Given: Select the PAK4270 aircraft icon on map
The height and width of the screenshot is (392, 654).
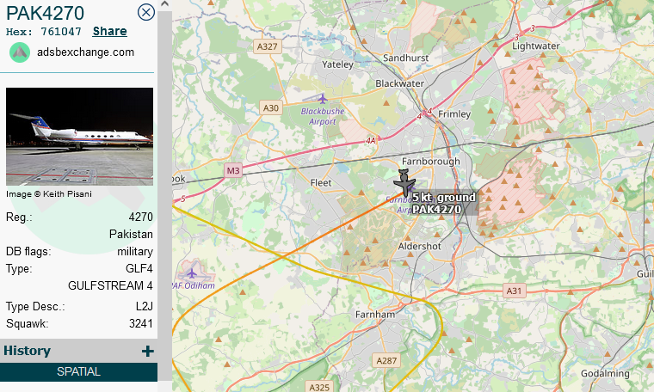Looking at the screenshot, I should click(404, 182).
